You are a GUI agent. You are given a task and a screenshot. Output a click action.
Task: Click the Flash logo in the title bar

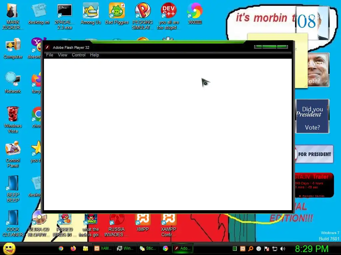tap(47, 47)
